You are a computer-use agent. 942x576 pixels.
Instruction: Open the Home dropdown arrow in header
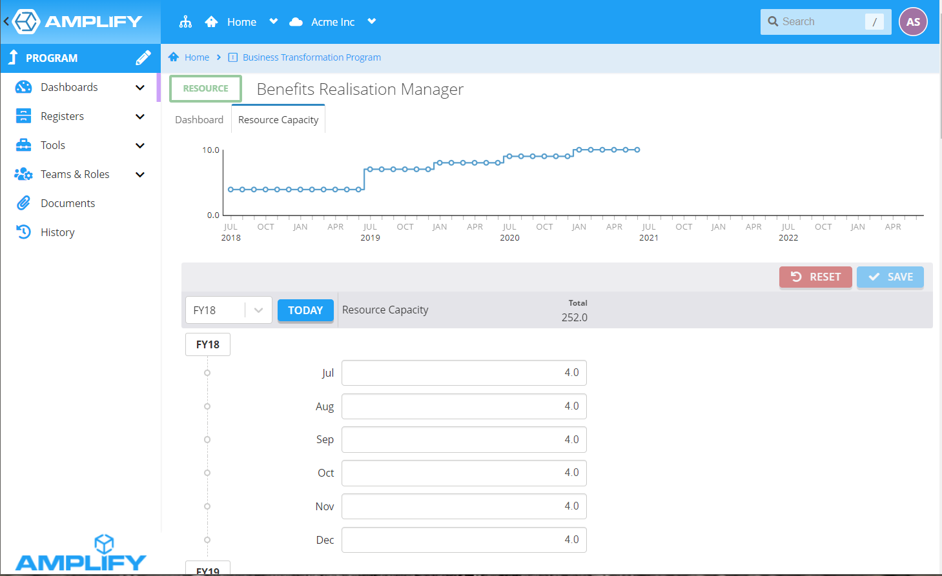coord(274,21)
